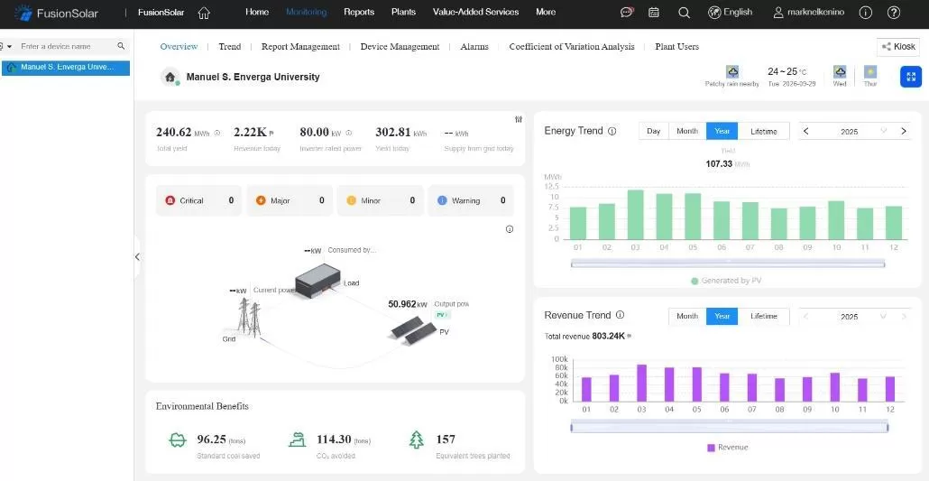
Task: Click the Minor alarm yellow icon
Action: pyautogui.click(x=352, y=200)
